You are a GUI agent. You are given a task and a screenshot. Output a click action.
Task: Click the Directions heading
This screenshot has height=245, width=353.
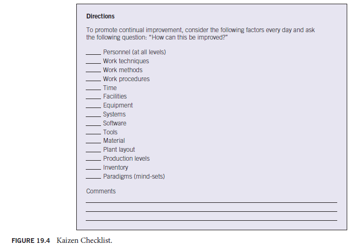click(100, 16)
